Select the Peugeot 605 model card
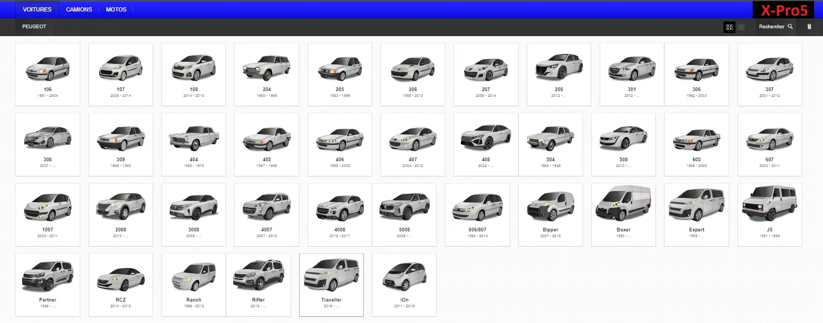 click(697, 144)
